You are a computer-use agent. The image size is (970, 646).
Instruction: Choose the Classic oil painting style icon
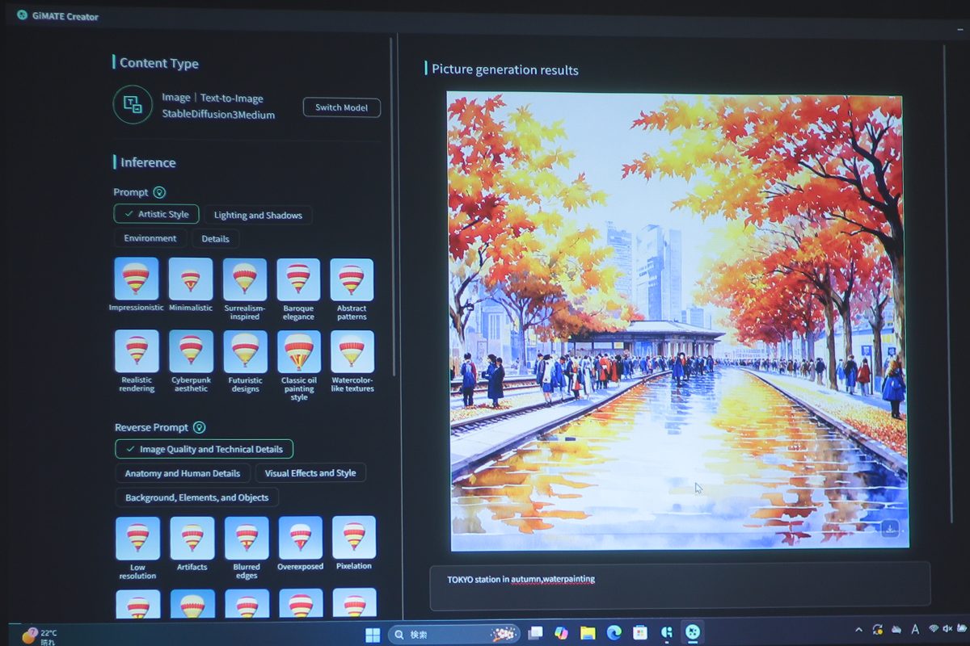(x=298, y=351)
